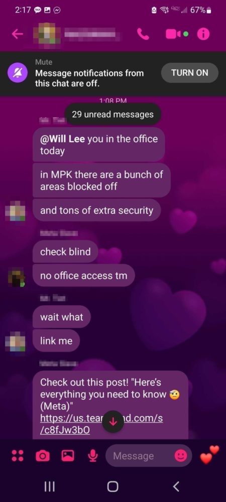Tap the muted bell icon
This screenshot has height=502, width=226.
16,73
